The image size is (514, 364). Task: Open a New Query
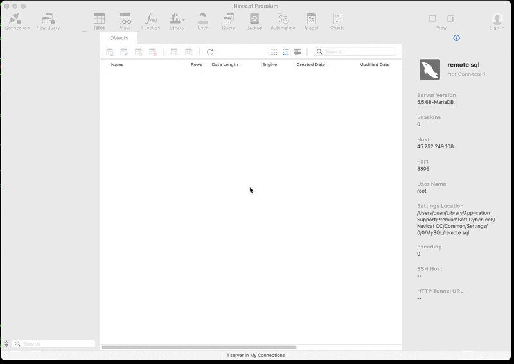point(48,21)
